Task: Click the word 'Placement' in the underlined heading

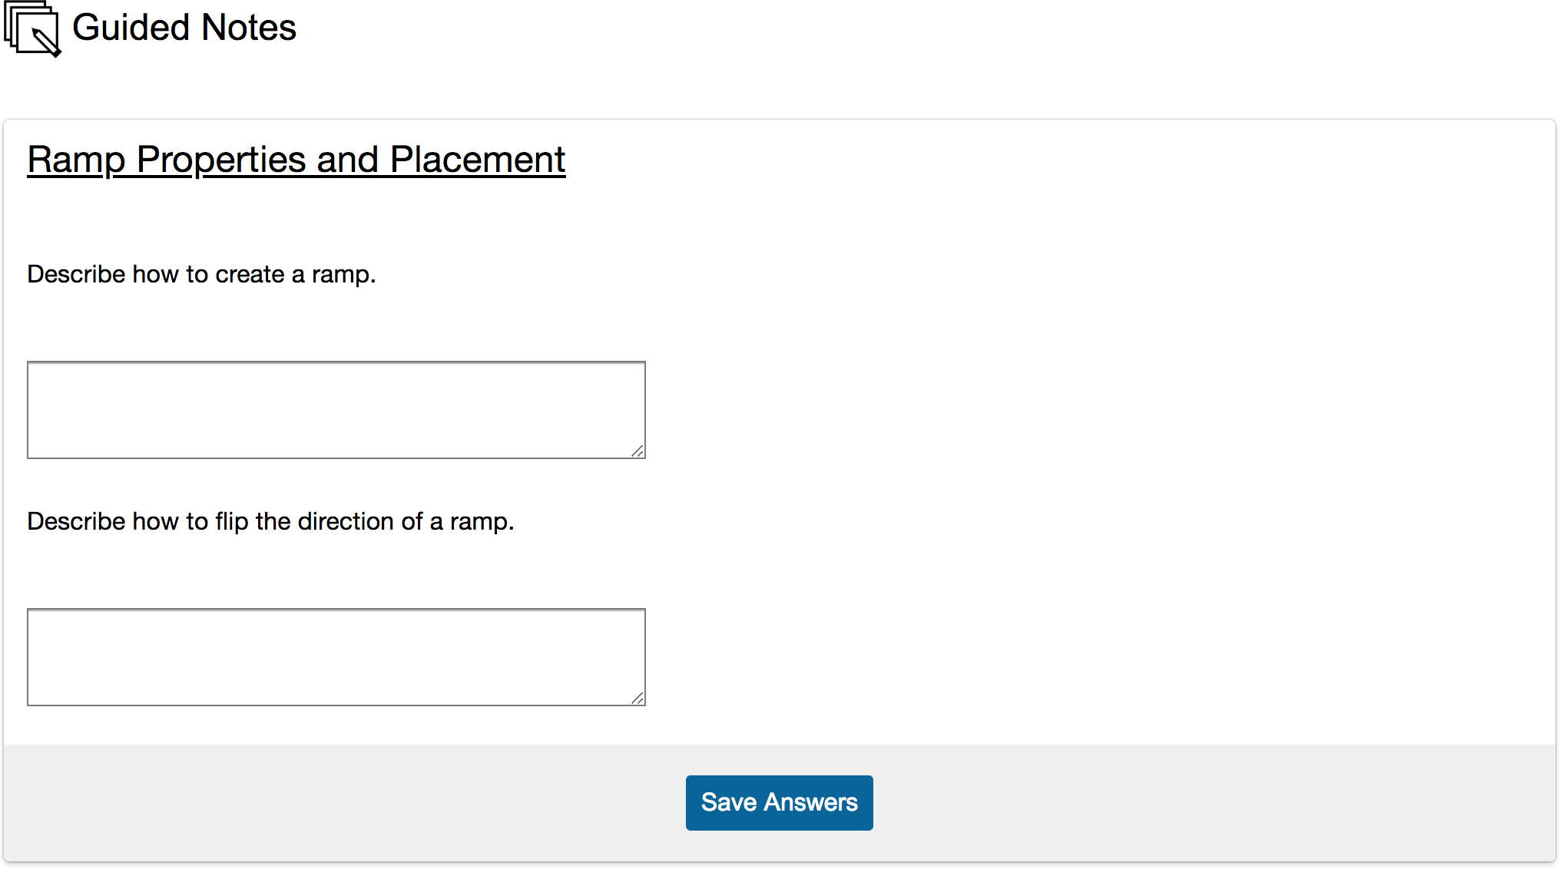Action: [478, 160]
